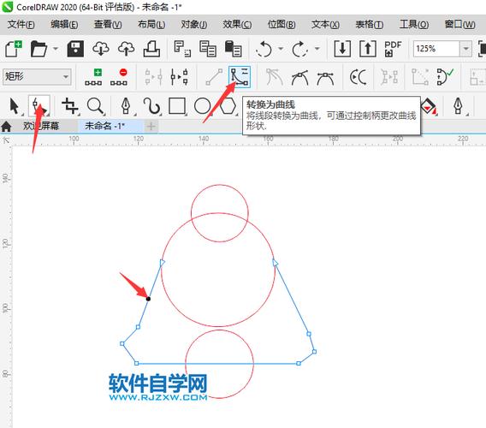Extract subpath icon
This screenshot has height=428, width=486.
coord(389,77)
